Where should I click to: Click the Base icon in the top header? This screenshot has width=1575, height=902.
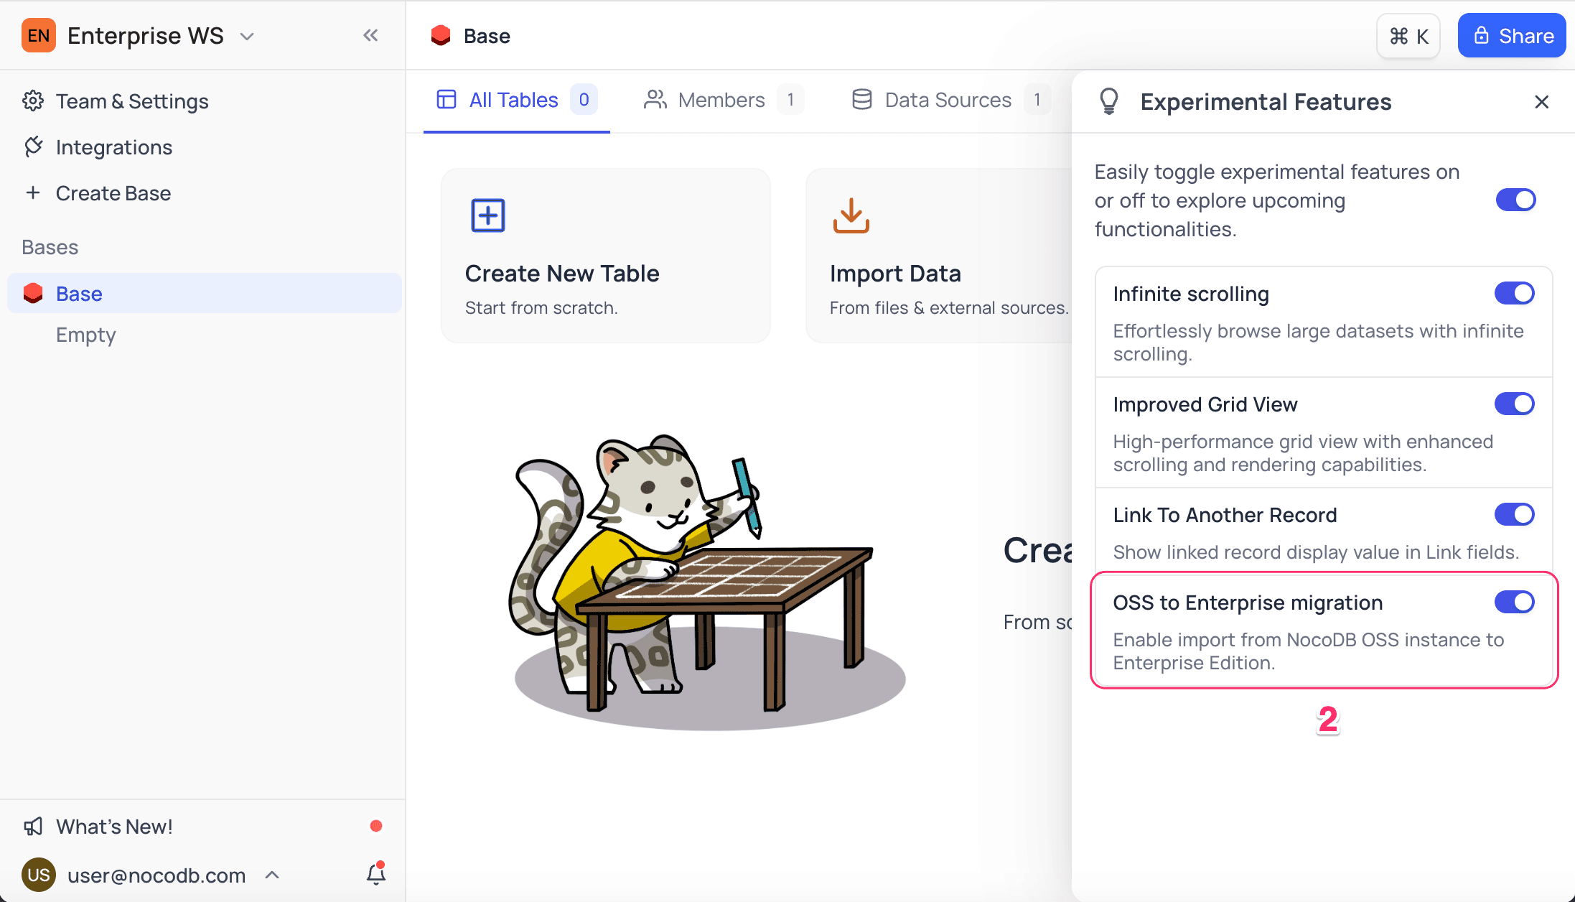click(x=441, y=35)
